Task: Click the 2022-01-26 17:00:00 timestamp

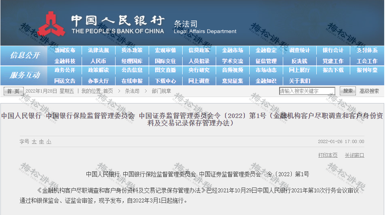Action: click(341, 141)
